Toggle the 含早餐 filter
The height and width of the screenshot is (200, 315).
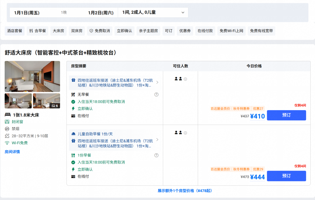38,31
